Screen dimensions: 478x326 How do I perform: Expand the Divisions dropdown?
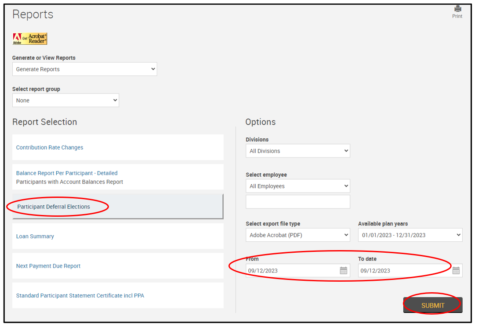[x=297, y=151]
